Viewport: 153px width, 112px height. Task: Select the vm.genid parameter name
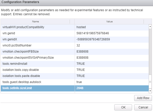[x=8, y=33]
